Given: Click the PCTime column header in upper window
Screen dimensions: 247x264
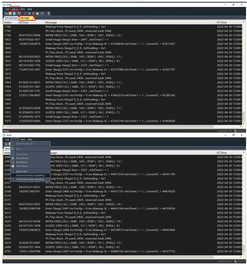Looking at the screenshot, I should 229,22.
